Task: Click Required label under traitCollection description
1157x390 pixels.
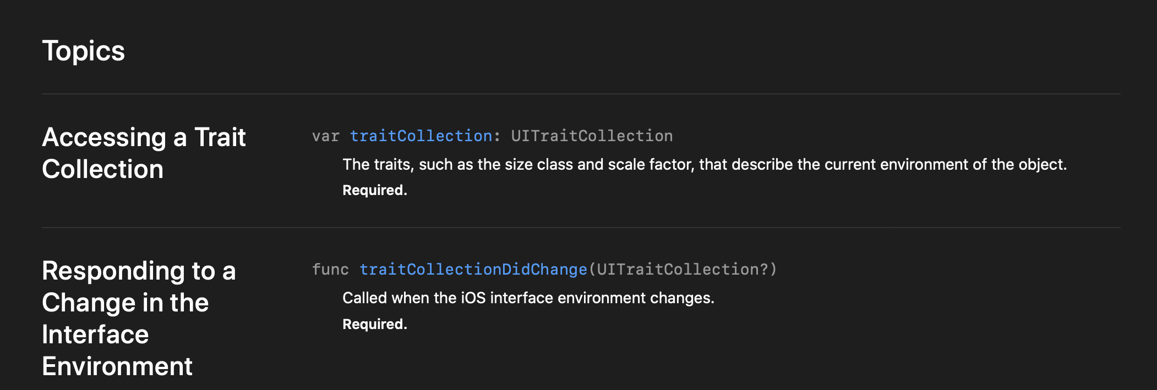Action: click(375, 190)
